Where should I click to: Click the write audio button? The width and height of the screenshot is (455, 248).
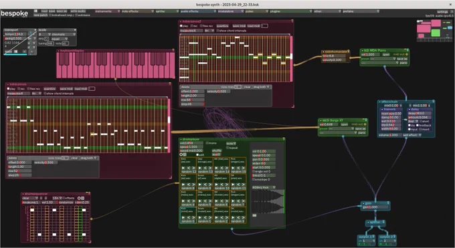[x=78, y=11]
